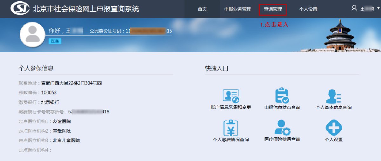Click the 账户信息采集和变更 icon

(231, 96)
